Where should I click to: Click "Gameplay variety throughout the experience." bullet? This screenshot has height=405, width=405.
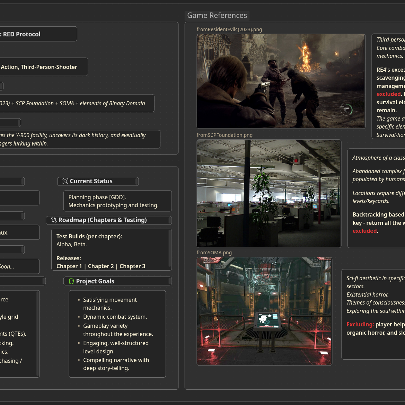pyautogui.click(x=118, y=330)
